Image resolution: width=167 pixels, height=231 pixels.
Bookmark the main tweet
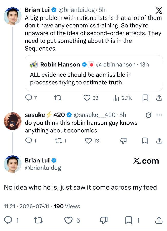tap(132, 220)
